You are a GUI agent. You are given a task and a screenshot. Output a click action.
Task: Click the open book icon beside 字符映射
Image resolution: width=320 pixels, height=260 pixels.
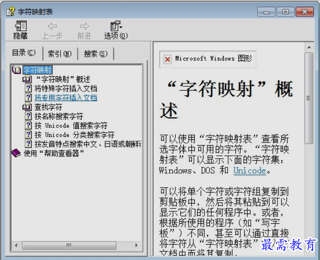pos(16,70)
